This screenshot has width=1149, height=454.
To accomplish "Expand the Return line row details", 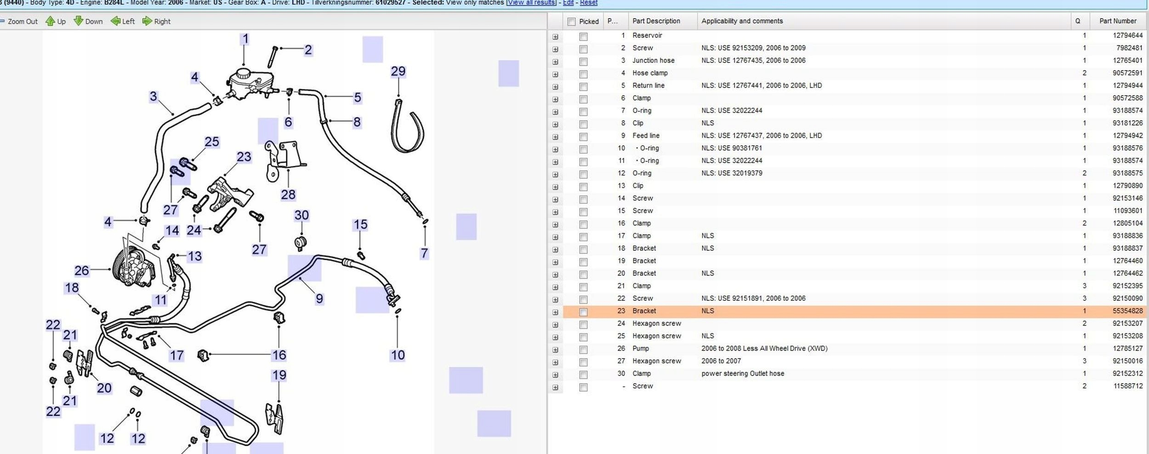I will [x=555, y=87].
